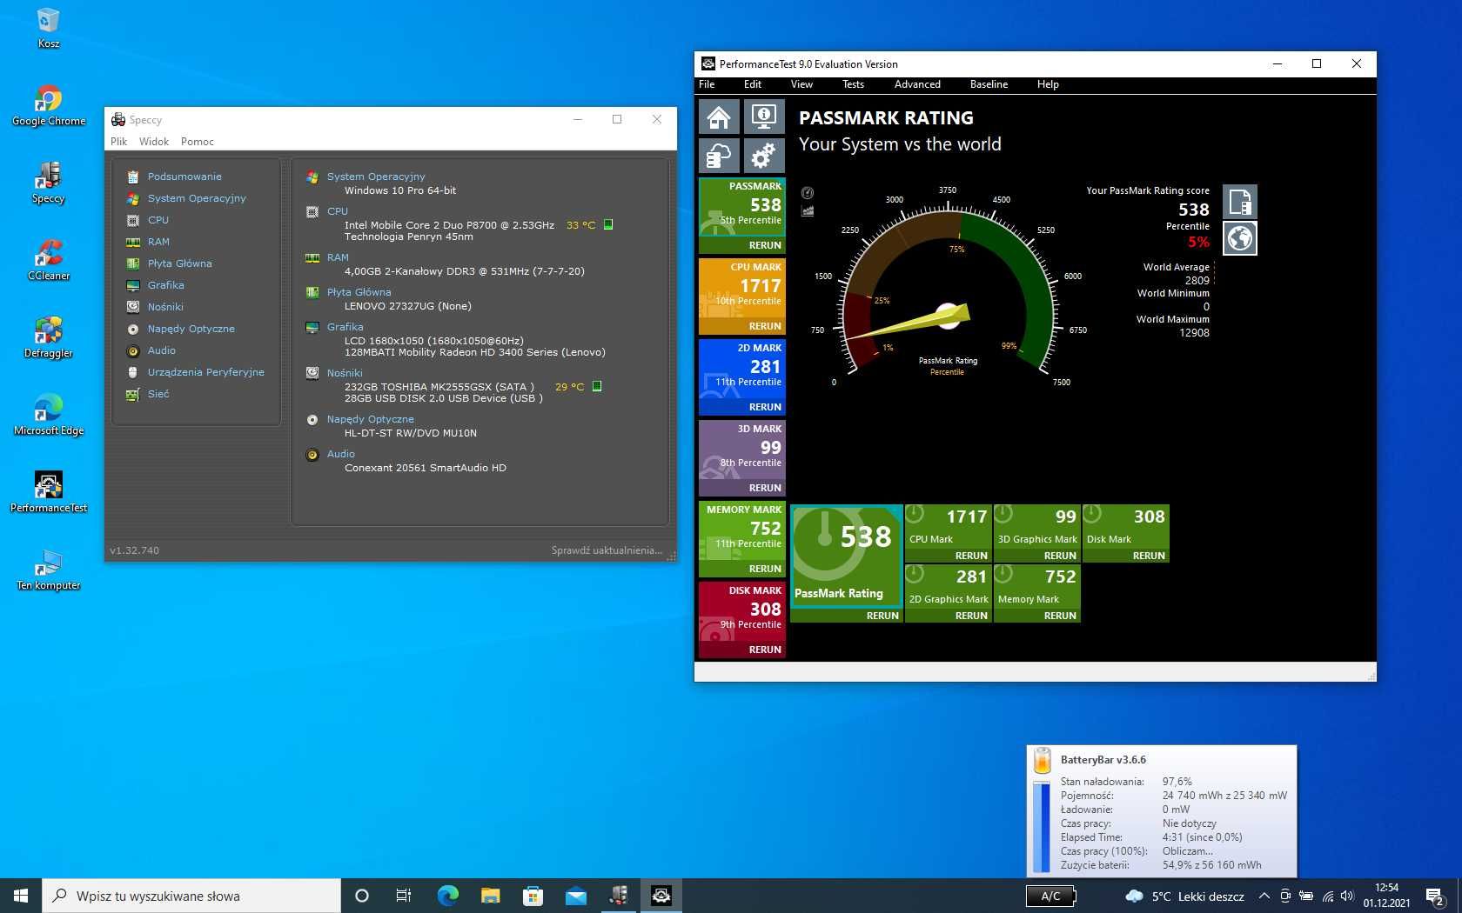Rerun the CPU Mark sidebar test
This screenshot has height=913, width=1462.
(765, 326)
